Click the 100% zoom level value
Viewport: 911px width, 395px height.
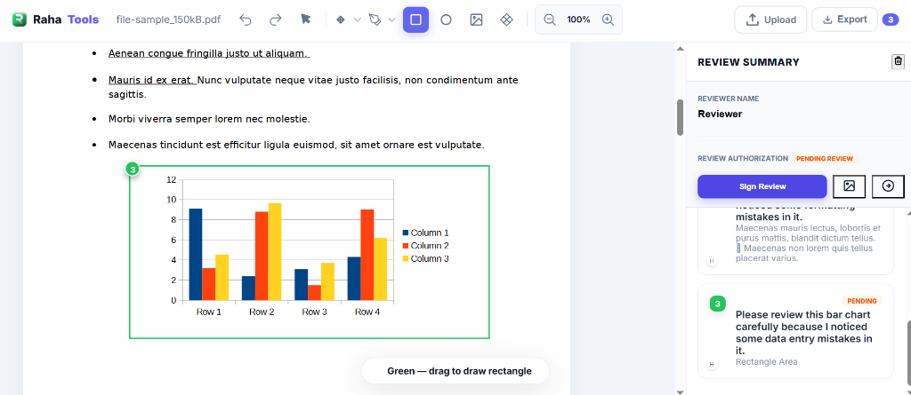click(578, 20)
